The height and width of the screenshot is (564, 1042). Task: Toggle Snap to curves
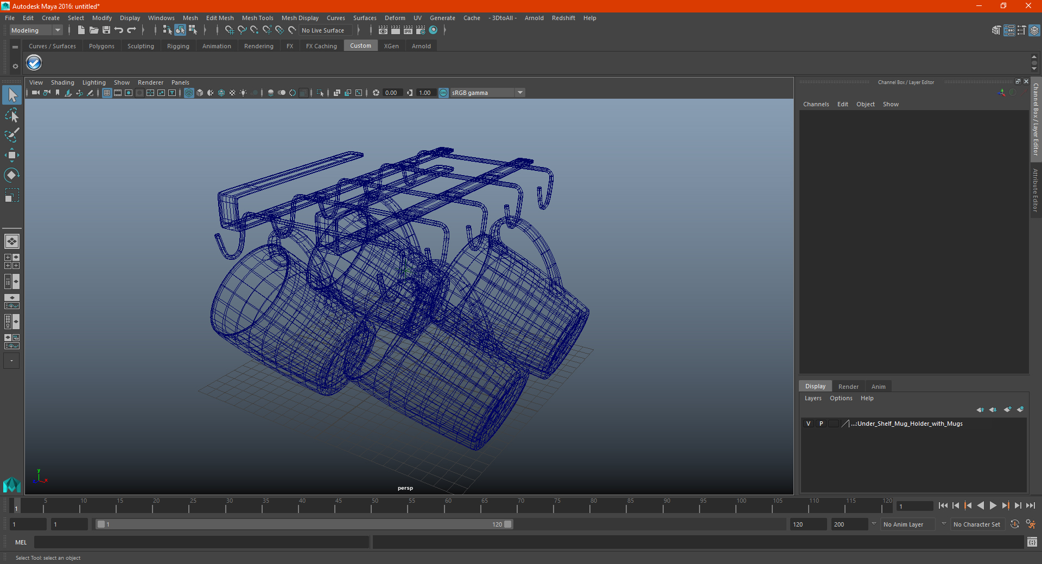pos(242,30)
